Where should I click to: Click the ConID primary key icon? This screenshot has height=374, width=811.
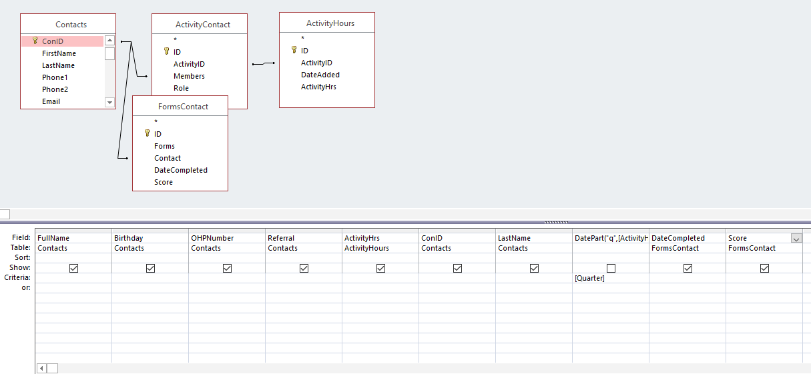point(35,41)
